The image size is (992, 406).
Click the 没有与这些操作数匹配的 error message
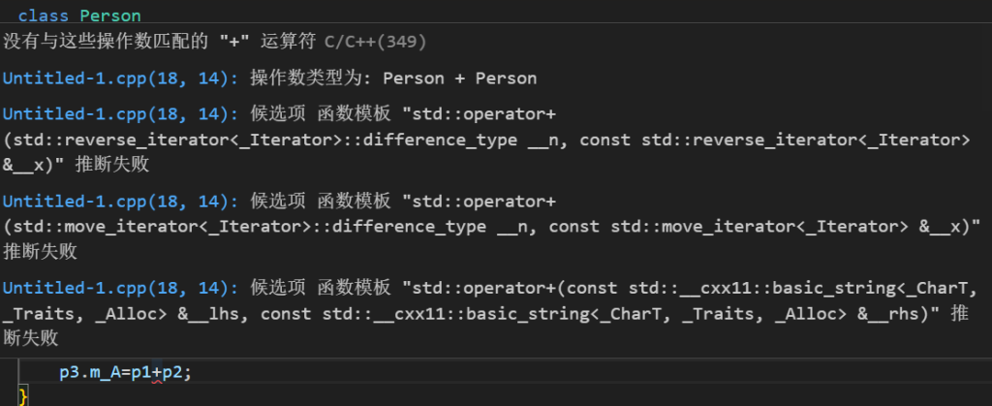point(106,43)
